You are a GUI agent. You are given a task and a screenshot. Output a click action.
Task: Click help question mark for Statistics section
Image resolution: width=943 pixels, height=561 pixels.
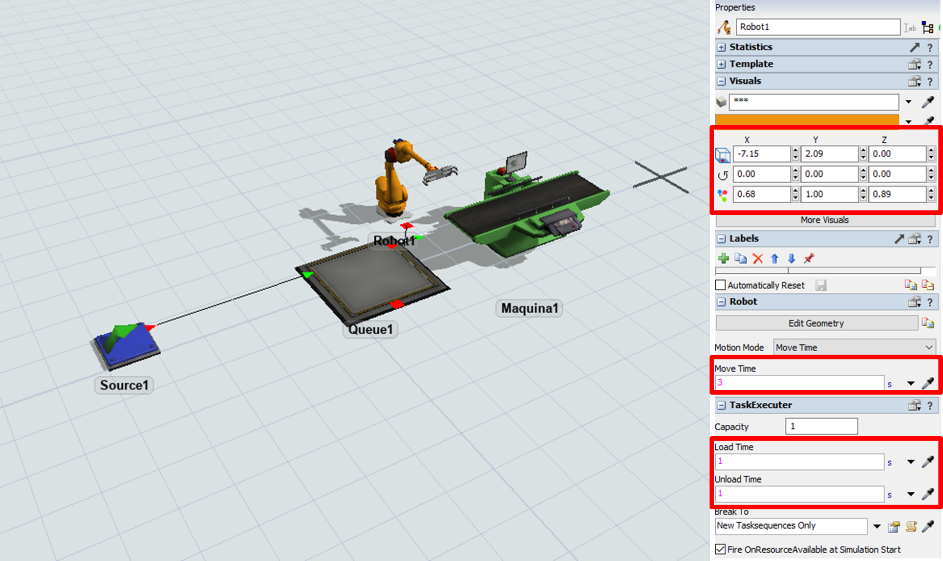pos(930,47)
